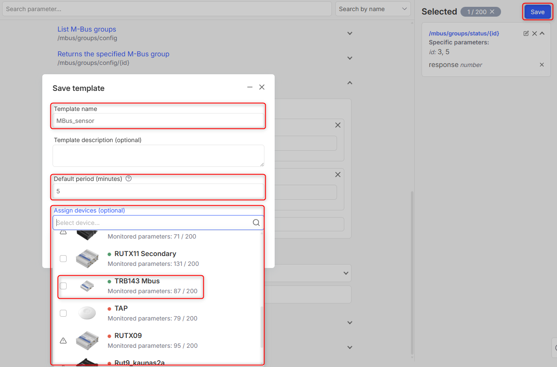Screen dimensions: 557x367
Task: Click the RUTX09 warning triangle icon
Action: (63, 341)
